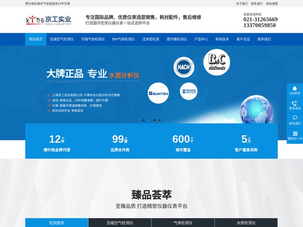
Task: Click the 臻品荟萃 section heading
Action: pos(151,195)
